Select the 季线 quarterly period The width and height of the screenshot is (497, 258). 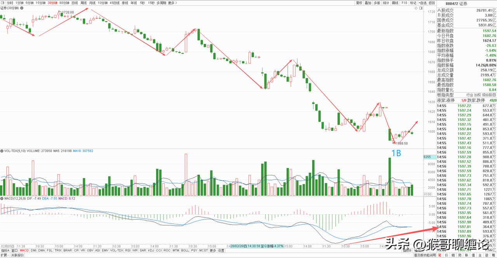[125, 3]
